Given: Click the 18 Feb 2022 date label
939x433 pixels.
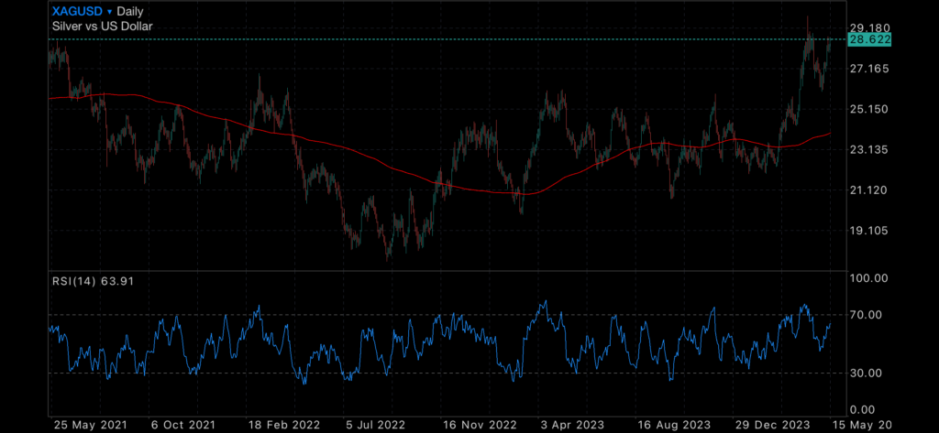Looking at the screenshot, I should pos(284,424).
